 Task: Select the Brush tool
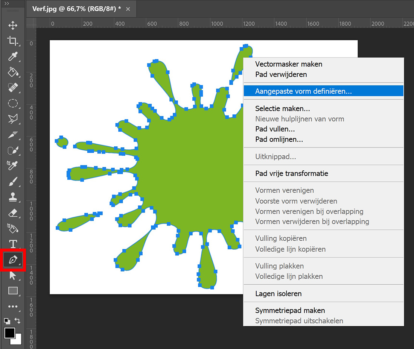pyautogui.click(x=13, y=181)
